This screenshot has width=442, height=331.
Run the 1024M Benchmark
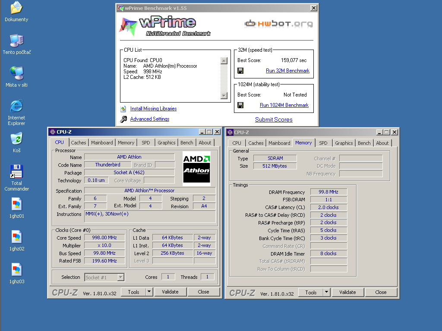point(284,105)
